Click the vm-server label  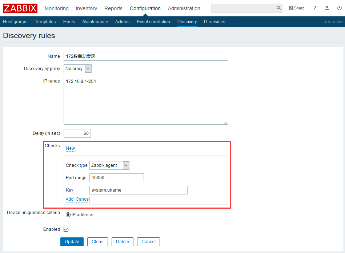pos(334,22)
